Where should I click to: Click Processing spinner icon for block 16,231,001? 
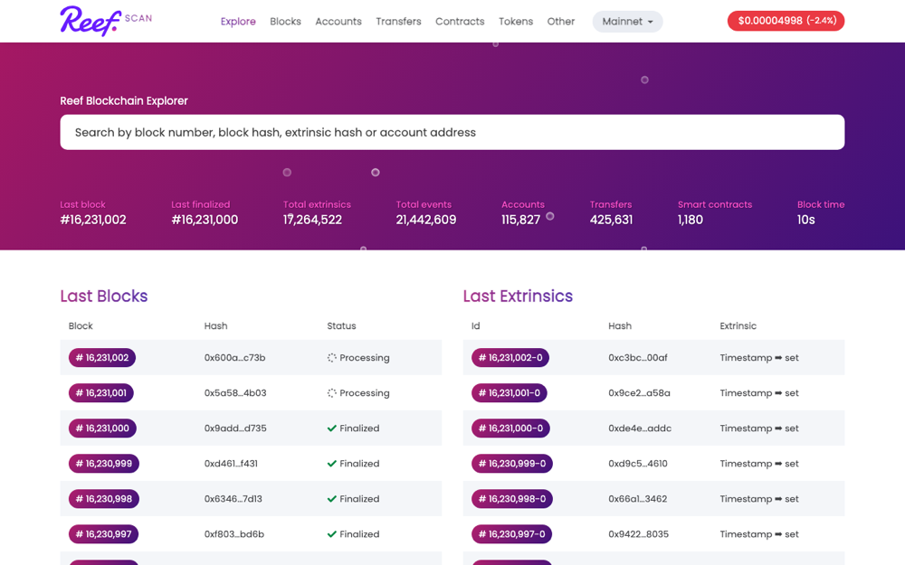(332, 392)
